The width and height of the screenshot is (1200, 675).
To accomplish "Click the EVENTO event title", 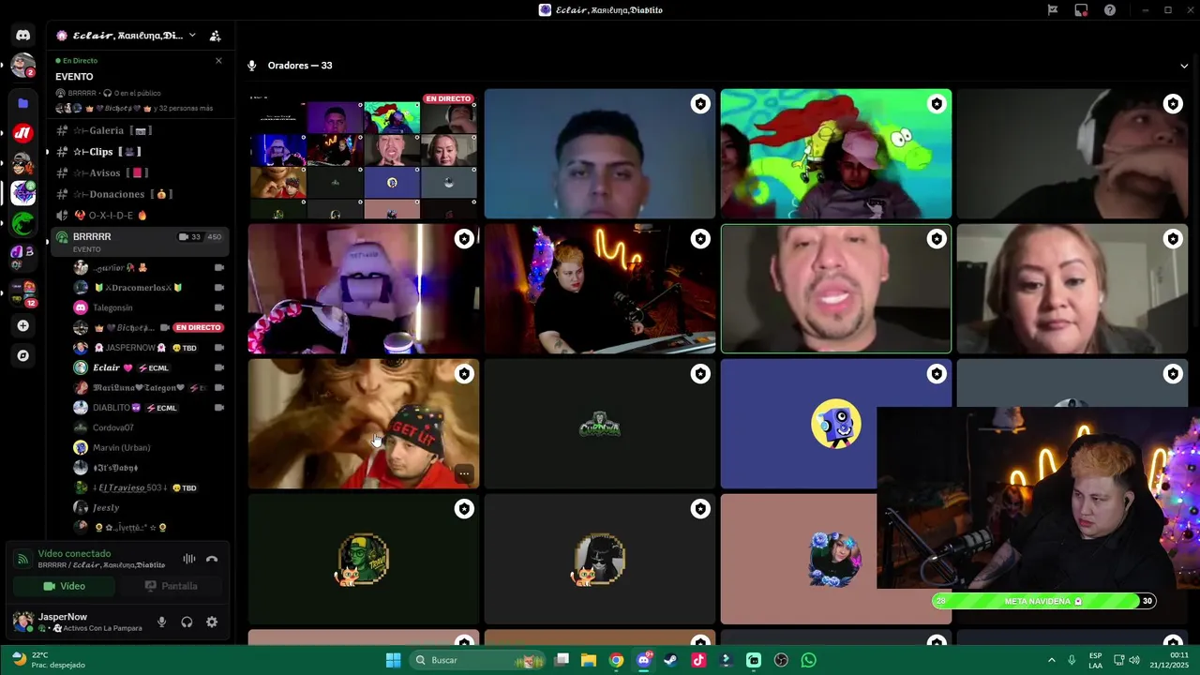I will (x=74, y=77).
